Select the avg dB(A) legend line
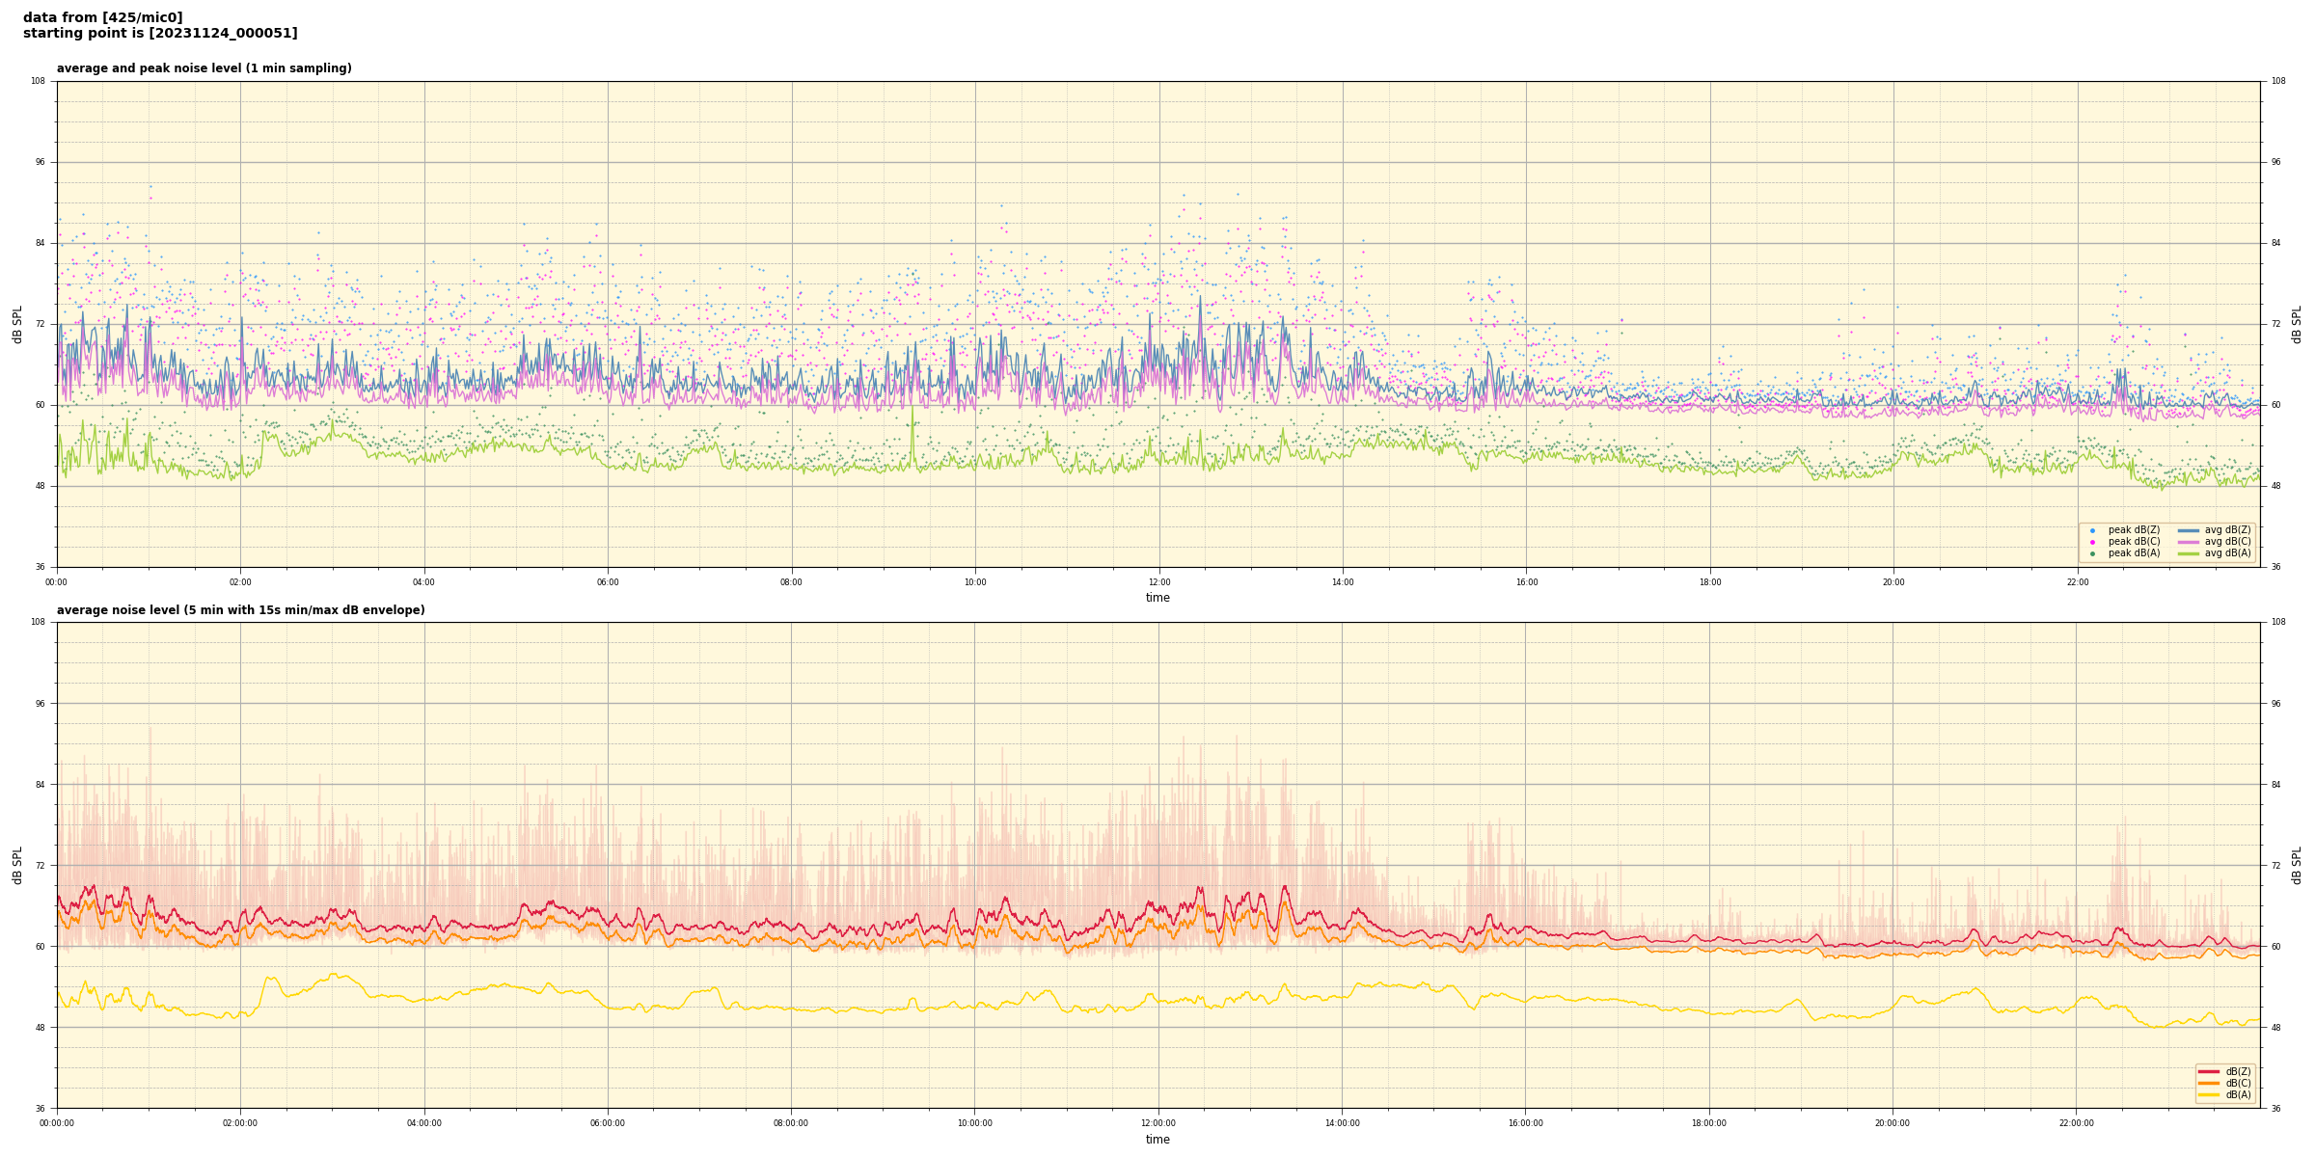Screen dimensions: 2315x1157 tap(2189, 553)
